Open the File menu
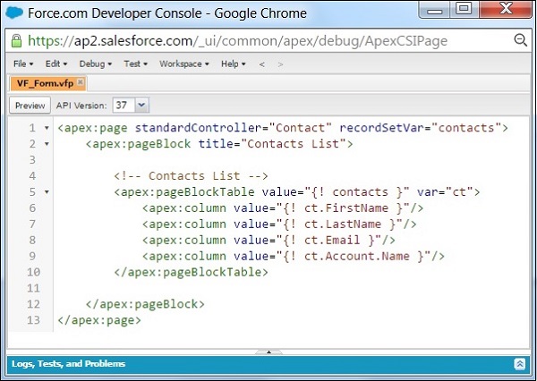 point(23,64)
